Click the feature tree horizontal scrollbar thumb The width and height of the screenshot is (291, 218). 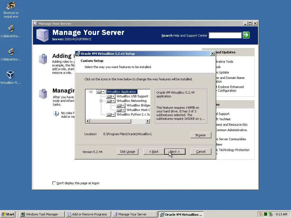pos(111,121)
